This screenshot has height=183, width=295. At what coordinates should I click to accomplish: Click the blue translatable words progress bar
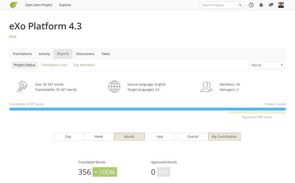[147, 109]
